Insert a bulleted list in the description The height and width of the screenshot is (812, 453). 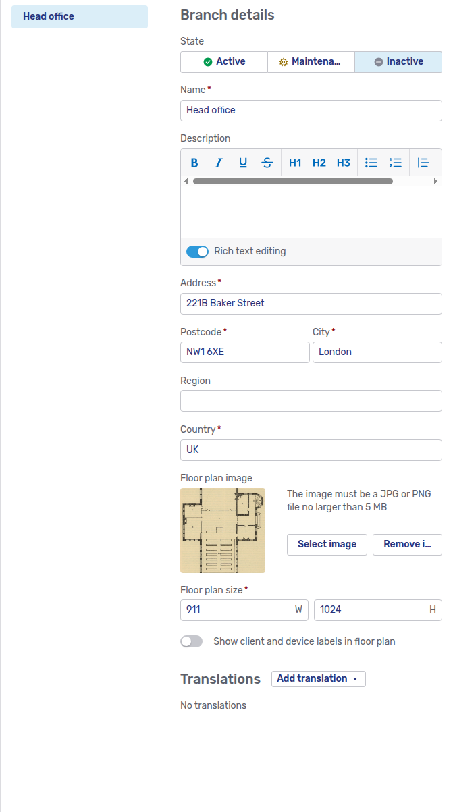tap(371, 162)
